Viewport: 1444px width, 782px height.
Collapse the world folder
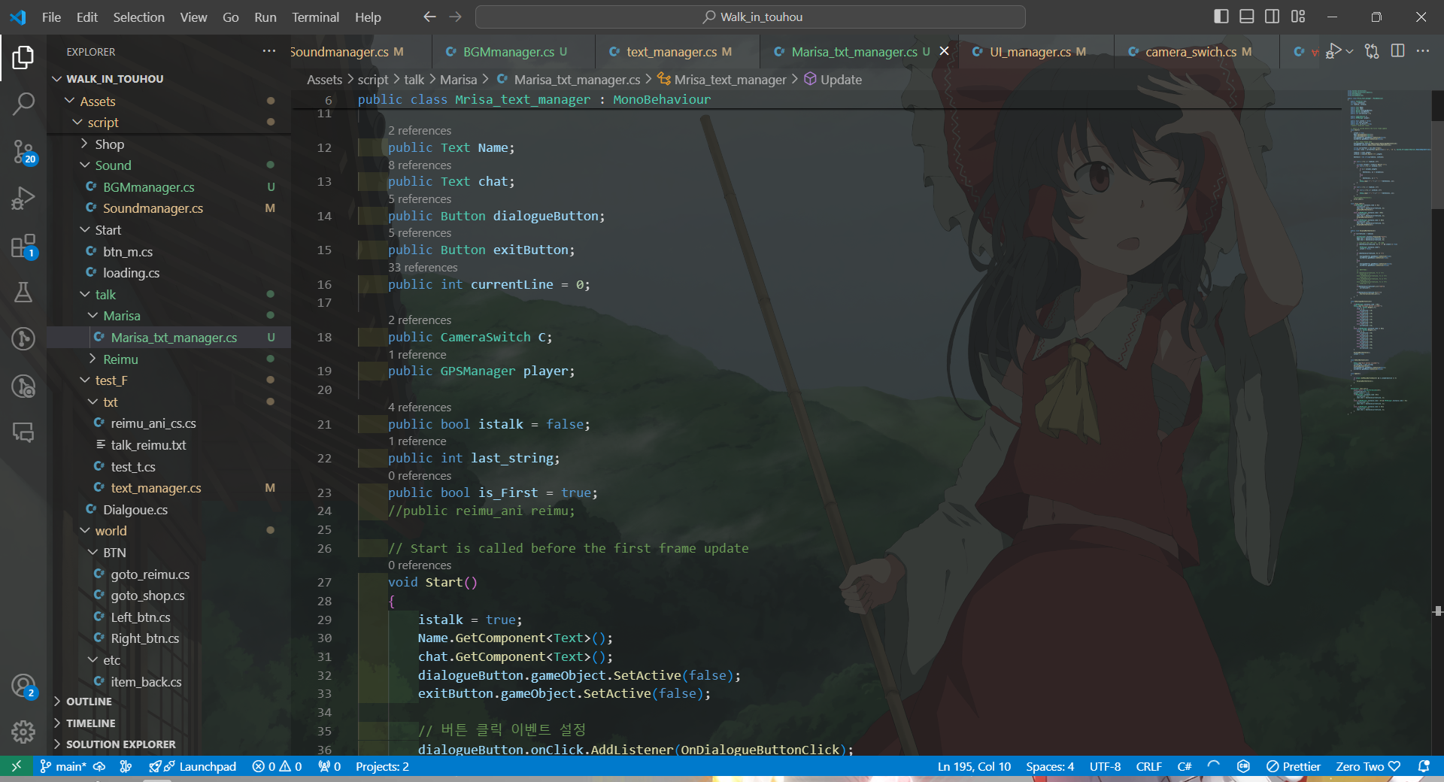tap(168, 530)
